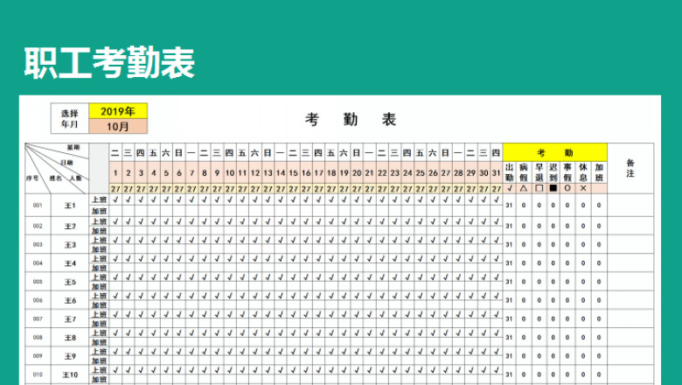Click the 考 勤 表 sheet title
The height and width of the screenshot is (385, 682).
tap(350, 119)
